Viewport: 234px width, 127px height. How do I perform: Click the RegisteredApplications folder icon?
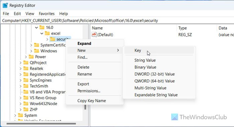(x=26, y=74)
